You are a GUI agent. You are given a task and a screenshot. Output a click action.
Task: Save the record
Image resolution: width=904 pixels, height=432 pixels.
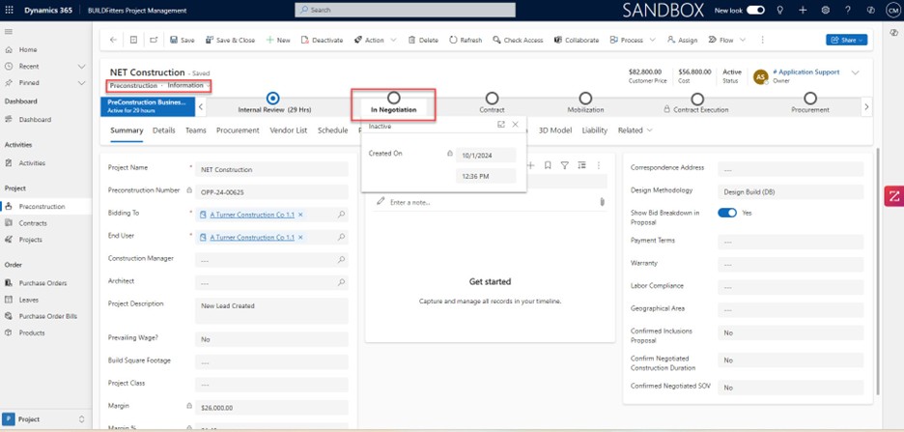point(183,40)
